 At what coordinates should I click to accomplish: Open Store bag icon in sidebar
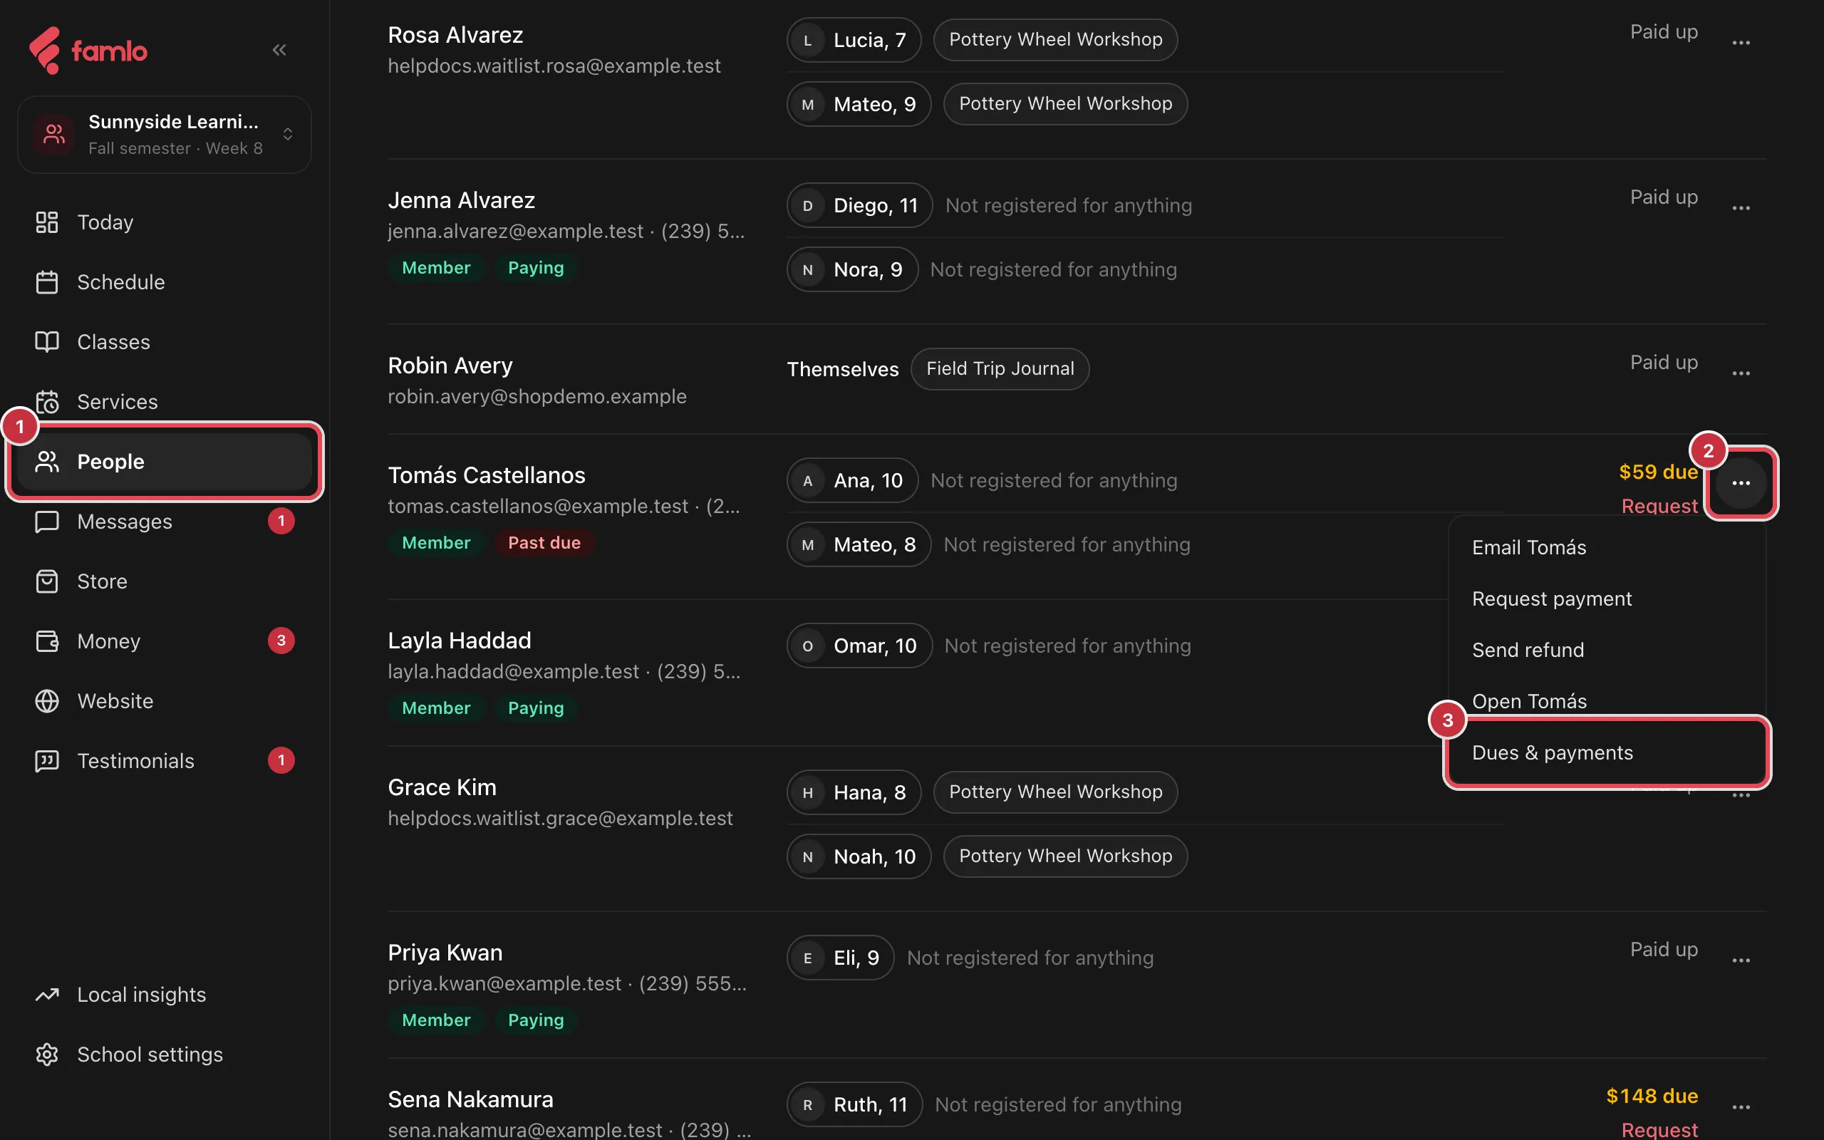click(47, 581)
